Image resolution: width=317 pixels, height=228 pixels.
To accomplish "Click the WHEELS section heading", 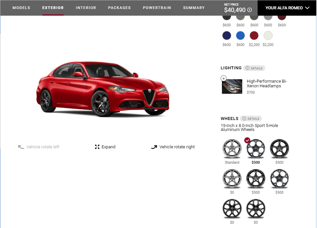I will (x=230, y=119).
